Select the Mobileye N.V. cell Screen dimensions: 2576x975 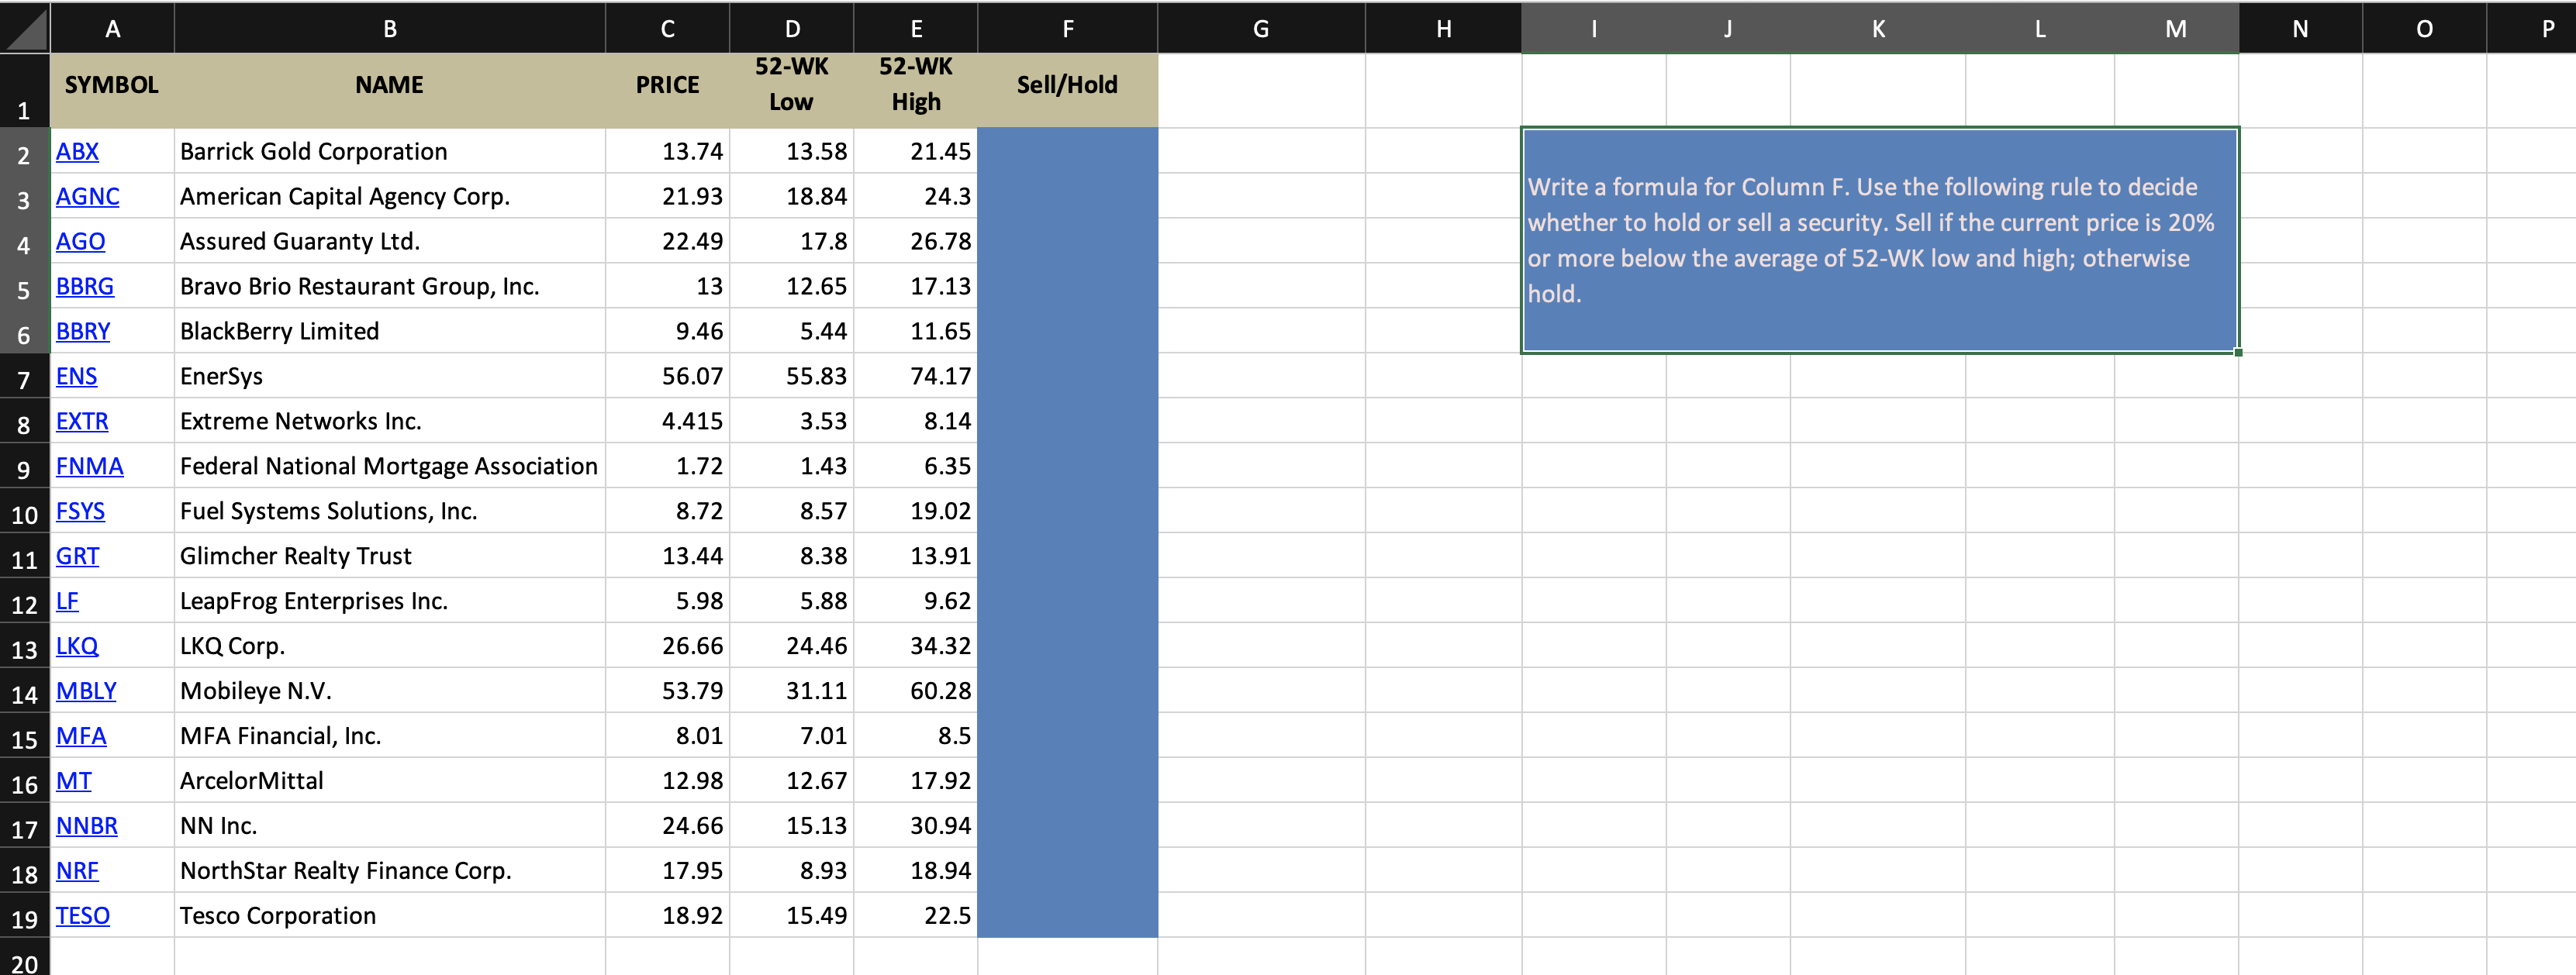[390, 691]
